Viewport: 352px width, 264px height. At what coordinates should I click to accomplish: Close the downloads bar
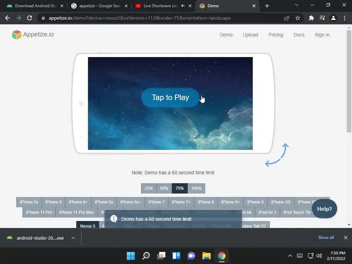tap(346, 238)
